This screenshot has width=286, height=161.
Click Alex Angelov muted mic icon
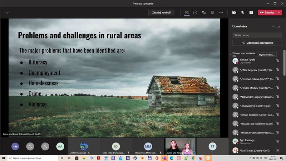[278, 70]
